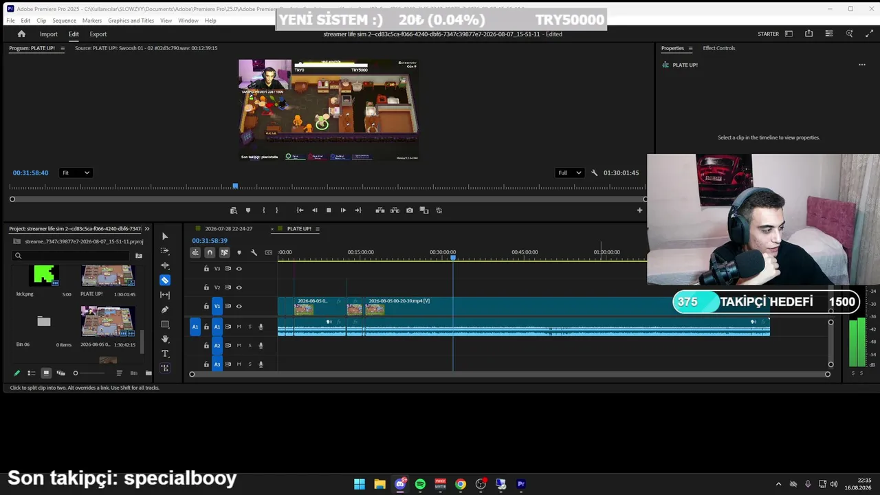Image resolution: width=880 pixels, height=495 pixels.
Task: Click Extract button in Program Monitor
Action: click(395, 210)
